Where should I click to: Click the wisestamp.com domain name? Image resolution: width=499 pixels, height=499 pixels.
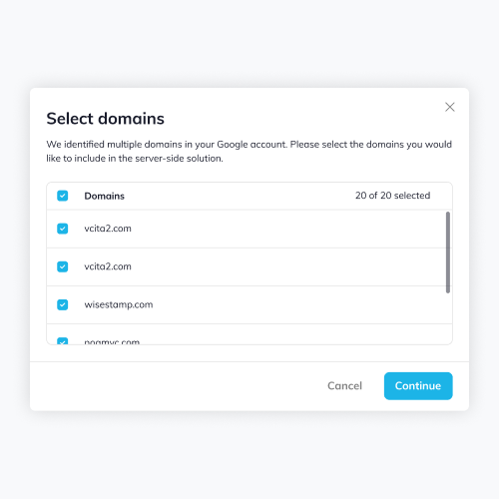pos(119,304)
